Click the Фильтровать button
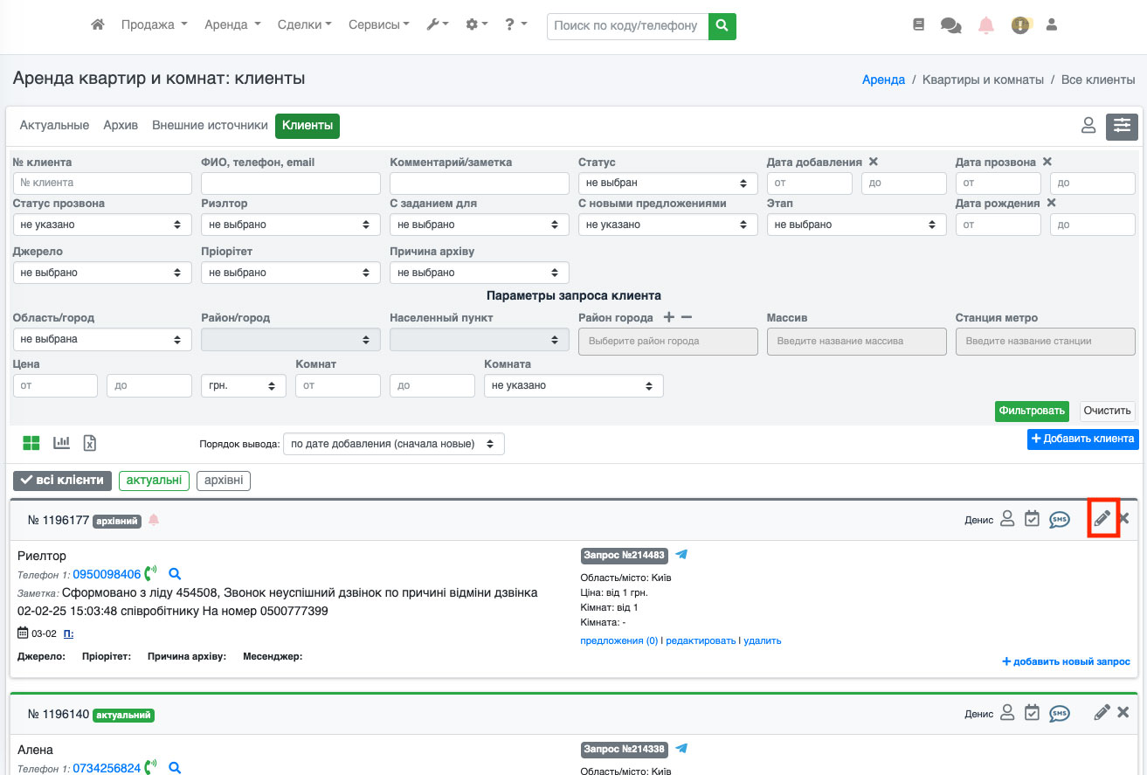The image size is (1147, 775). [1032, 411]
